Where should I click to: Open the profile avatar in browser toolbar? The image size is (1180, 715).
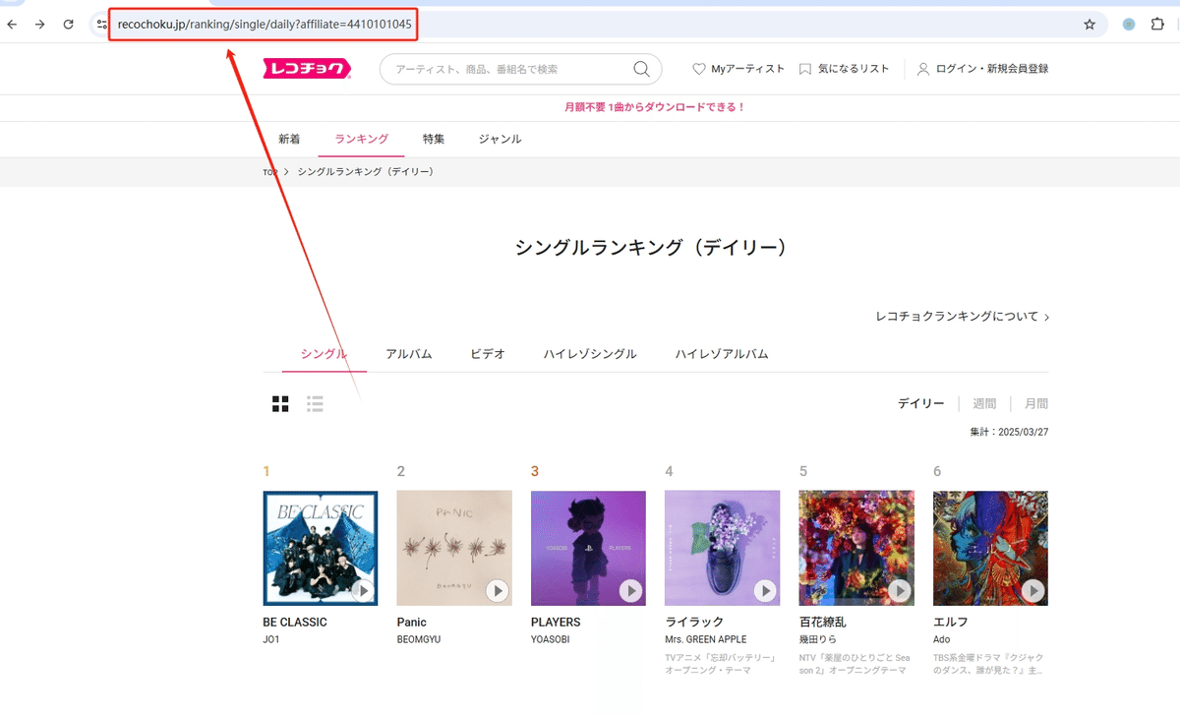(1129, 25)
